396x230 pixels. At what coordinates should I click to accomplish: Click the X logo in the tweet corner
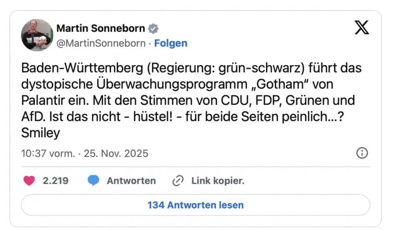click(x=362, y=28)
